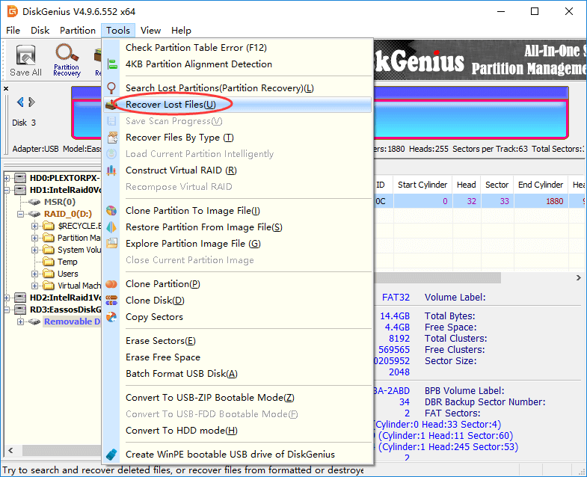Click the Recover Files By Type icon
Screen dimensions: 587x477
(112, 138)
